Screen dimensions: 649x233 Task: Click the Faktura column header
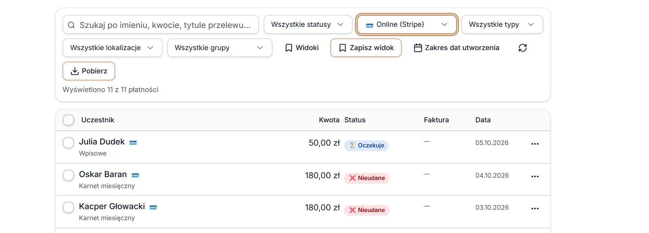click(x=436, y=120)
